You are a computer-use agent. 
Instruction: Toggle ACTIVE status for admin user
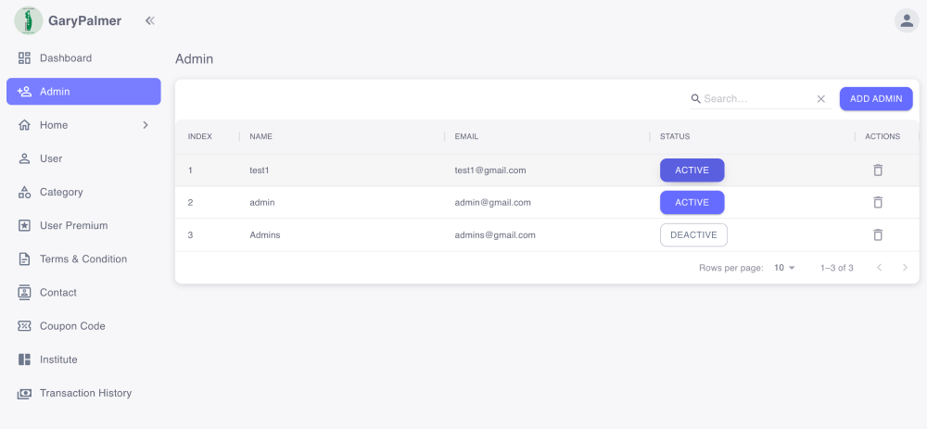[x=692, y=203]
